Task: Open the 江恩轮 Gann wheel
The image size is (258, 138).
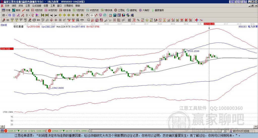Action: (119, 10)
